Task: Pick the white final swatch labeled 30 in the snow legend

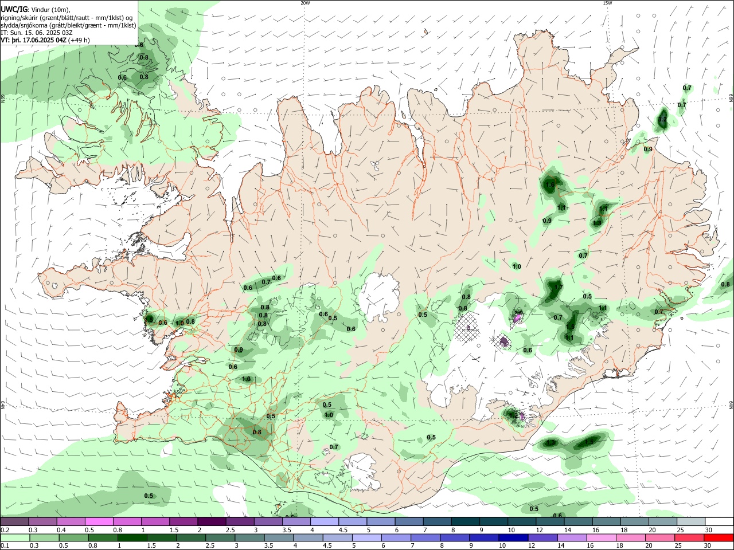Action: tap(719, 522)
